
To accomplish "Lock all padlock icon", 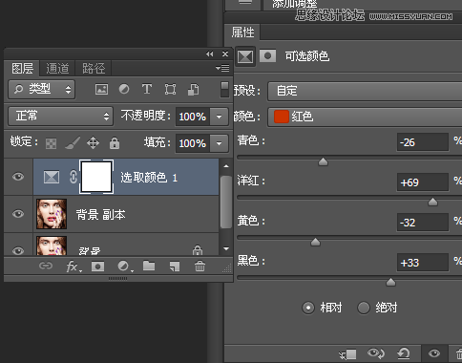I will coord(115,143).
